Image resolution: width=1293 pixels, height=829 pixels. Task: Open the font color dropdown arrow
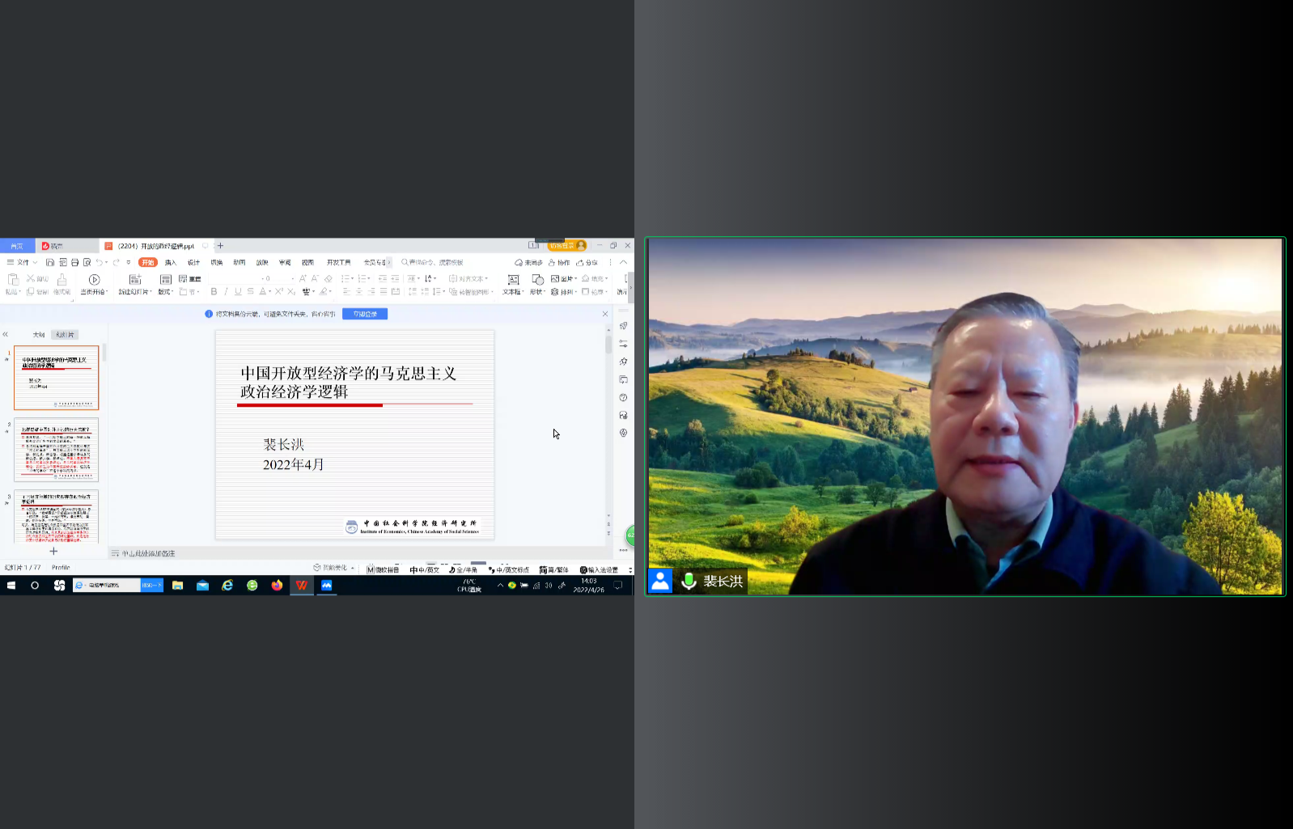[x=270, y=291]
